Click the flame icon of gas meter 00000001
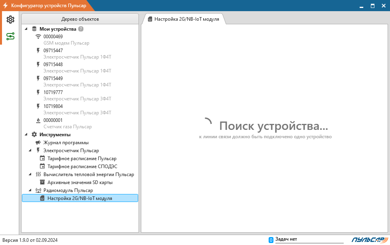The width and height of the screenshot is (390, 245). [x=38, y=120]
